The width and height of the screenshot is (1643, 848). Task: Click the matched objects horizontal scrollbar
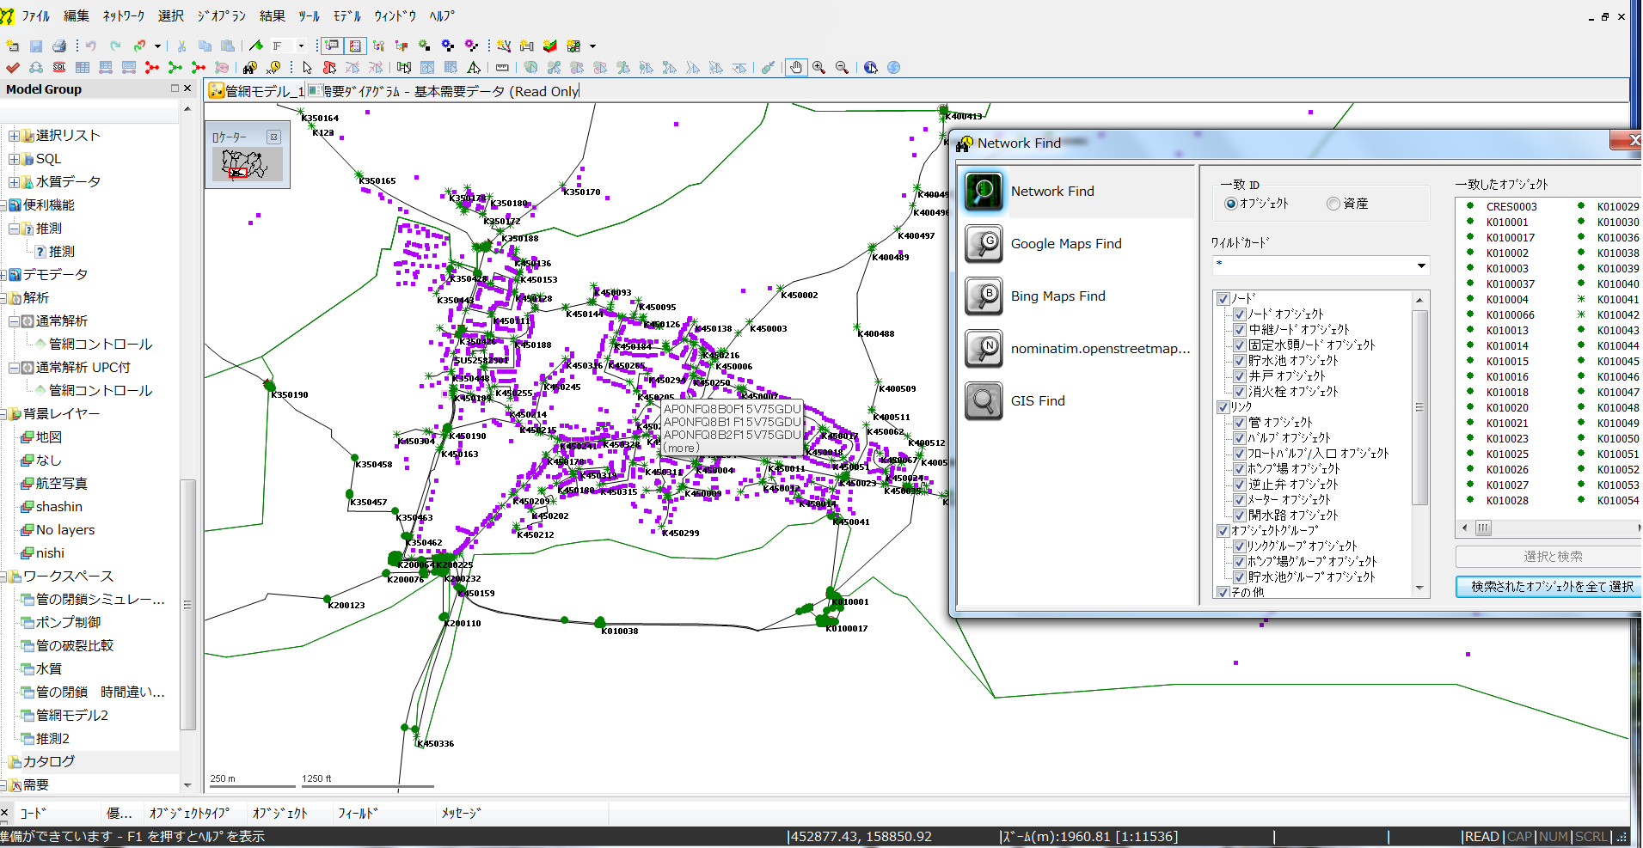1483,528
